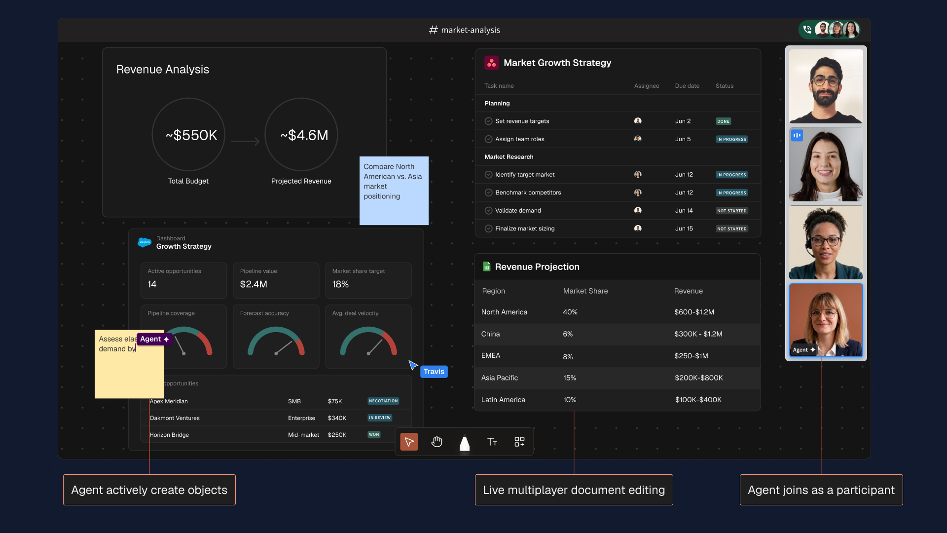Click the Google Sheets icon beside Revenue Projection
947x533 pixels.
[x=486, y=266]
